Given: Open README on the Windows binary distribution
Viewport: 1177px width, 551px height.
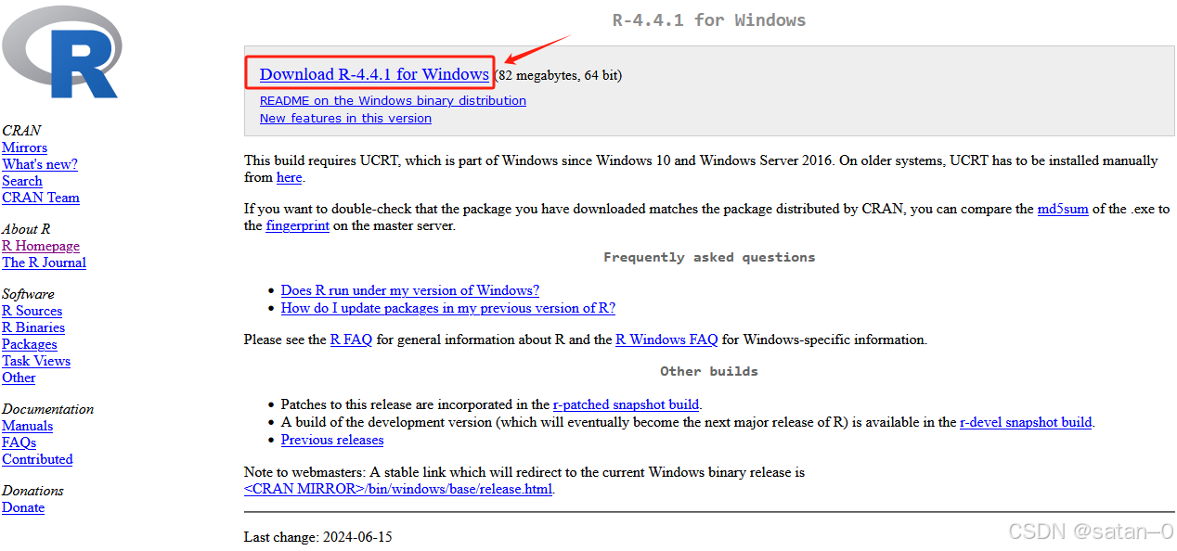Looking at the screenshot, I should 393,100.
